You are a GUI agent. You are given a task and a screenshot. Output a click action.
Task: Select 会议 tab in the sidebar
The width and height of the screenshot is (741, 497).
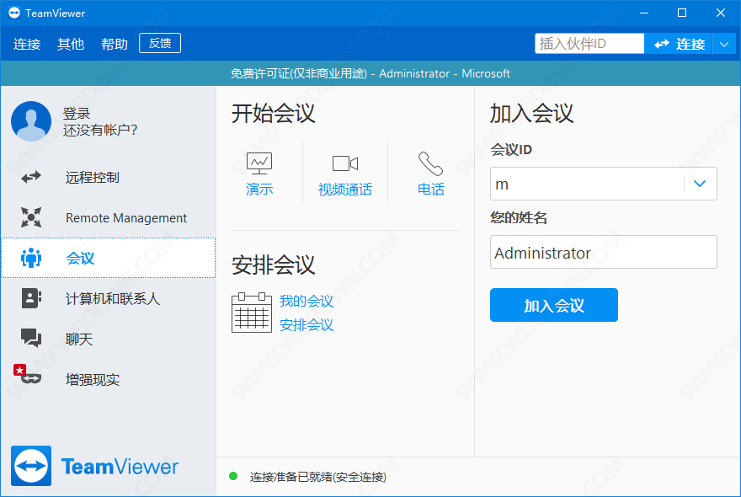[x=109, y=258]
